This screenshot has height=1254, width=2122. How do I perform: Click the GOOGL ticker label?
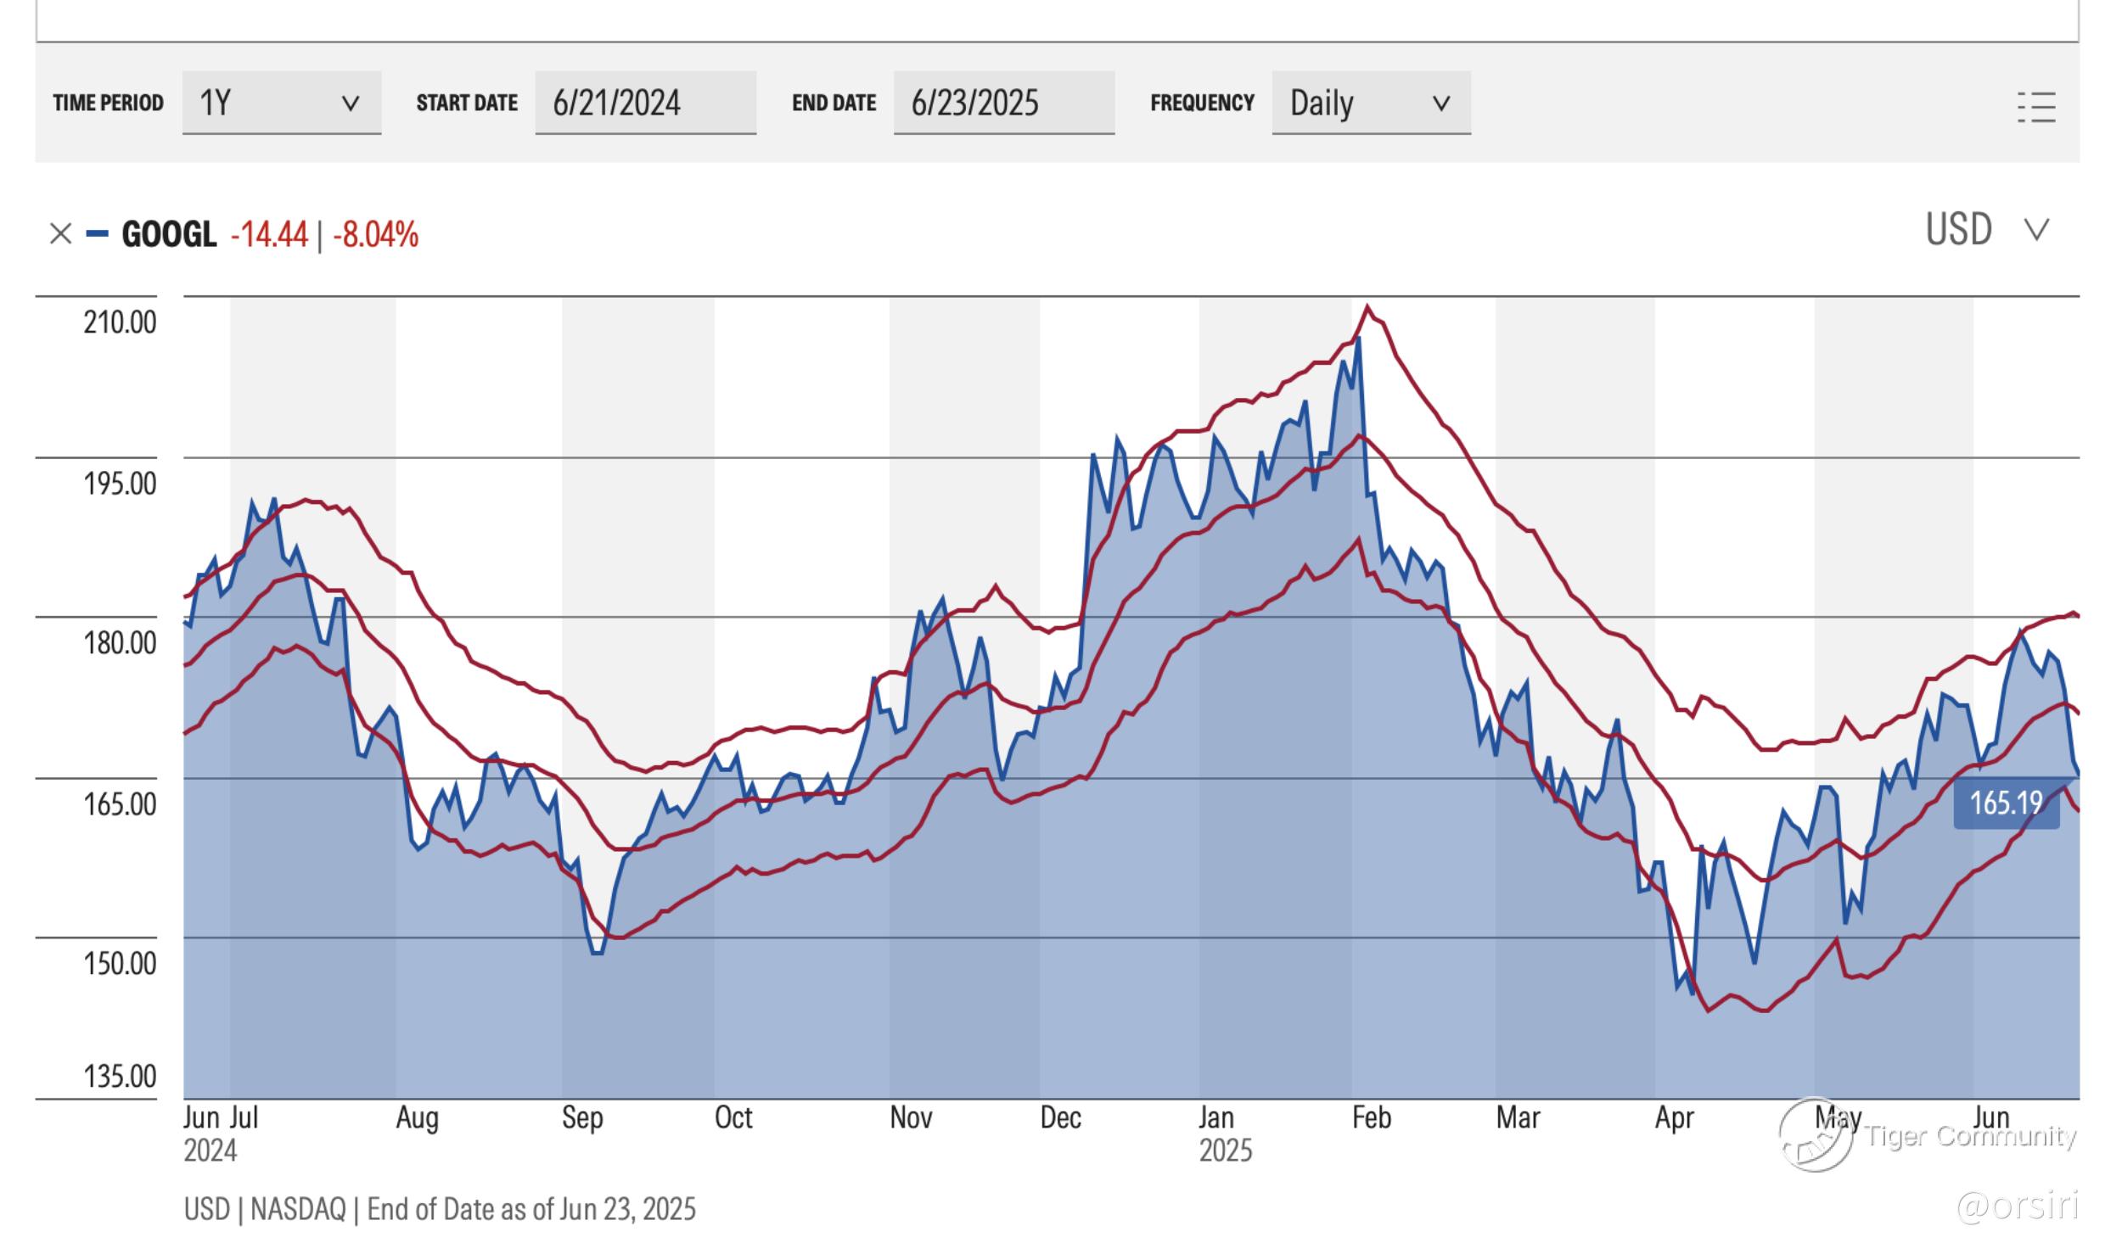pos(169,234)
